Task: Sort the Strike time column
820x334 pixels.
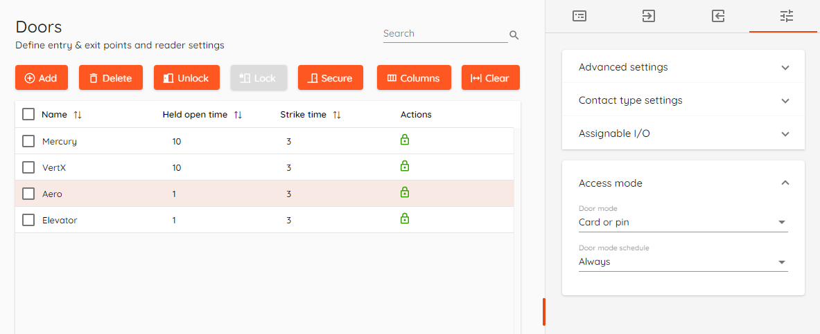Action: pyautogui.click(x=337, y=115)
